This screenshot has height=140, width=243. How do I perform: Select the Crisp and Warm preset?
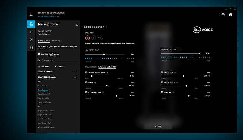tap(45, 102)
